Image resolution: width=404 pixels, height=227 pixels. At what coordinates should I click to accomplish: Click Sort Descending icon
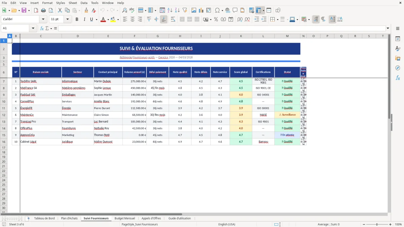177,10
